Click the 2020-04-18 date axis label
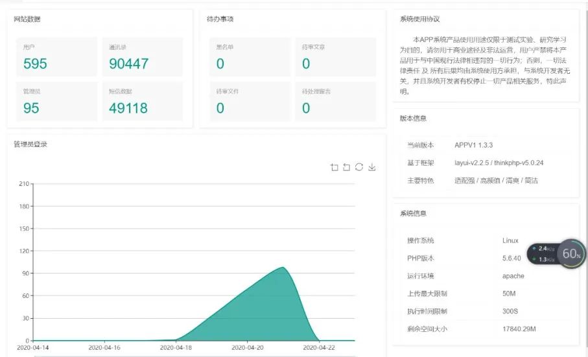The height and width of the screenshot is (357, 588). point(176,348)
